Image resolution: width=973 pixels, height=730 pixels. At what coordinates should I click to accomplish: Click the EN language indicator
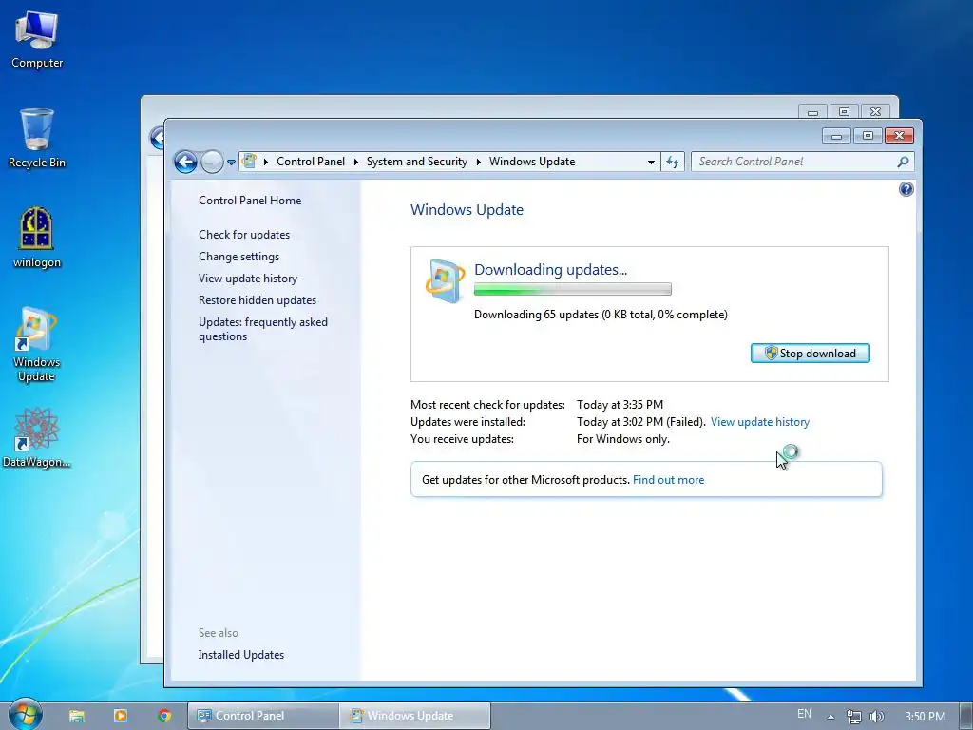[804, 715]
